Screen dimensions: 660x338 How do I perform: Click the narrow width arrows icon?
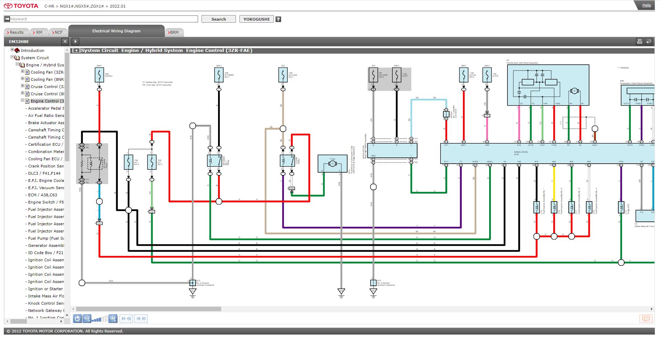point(126,319)
